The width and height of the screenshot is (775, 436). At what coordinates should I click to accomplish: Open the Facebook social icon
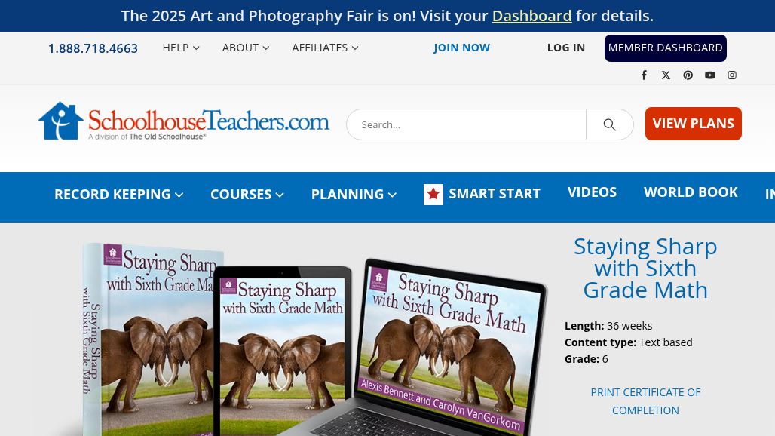point(644,75)
